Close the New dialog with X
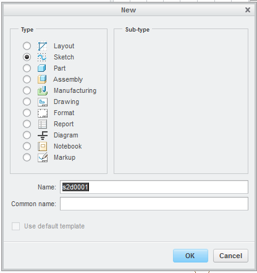 coord(248,10)
